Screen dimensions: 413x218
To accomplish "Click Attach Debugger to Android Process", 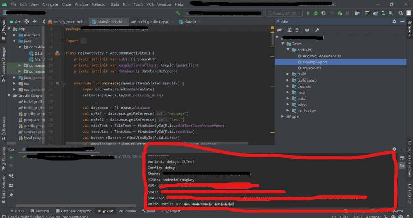I will click(x=340, y=13).
